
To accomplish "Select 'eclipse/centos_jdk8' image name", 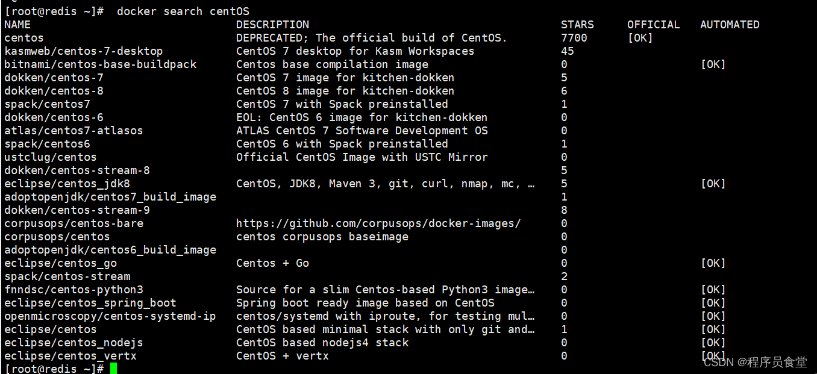I will point(67,184).
